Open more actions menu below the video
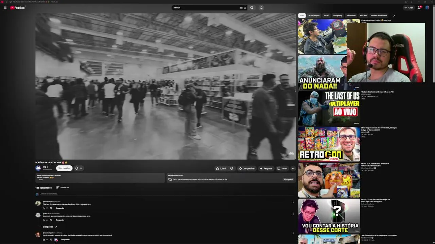435x244 pixels. coord(293,168)
